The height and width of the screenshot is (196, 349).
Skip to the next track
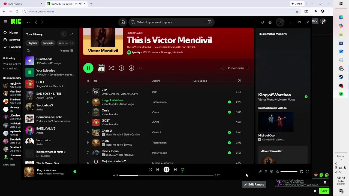(x=175, y=170)
